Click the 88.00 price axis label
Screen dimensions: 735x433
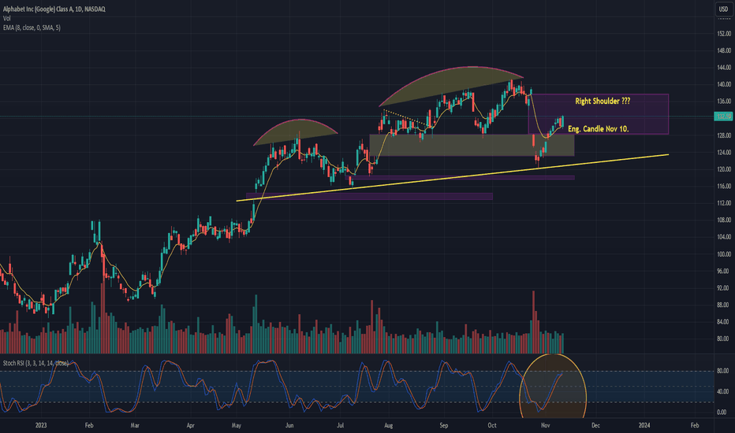pyautogui.click(x=724, y=305)
